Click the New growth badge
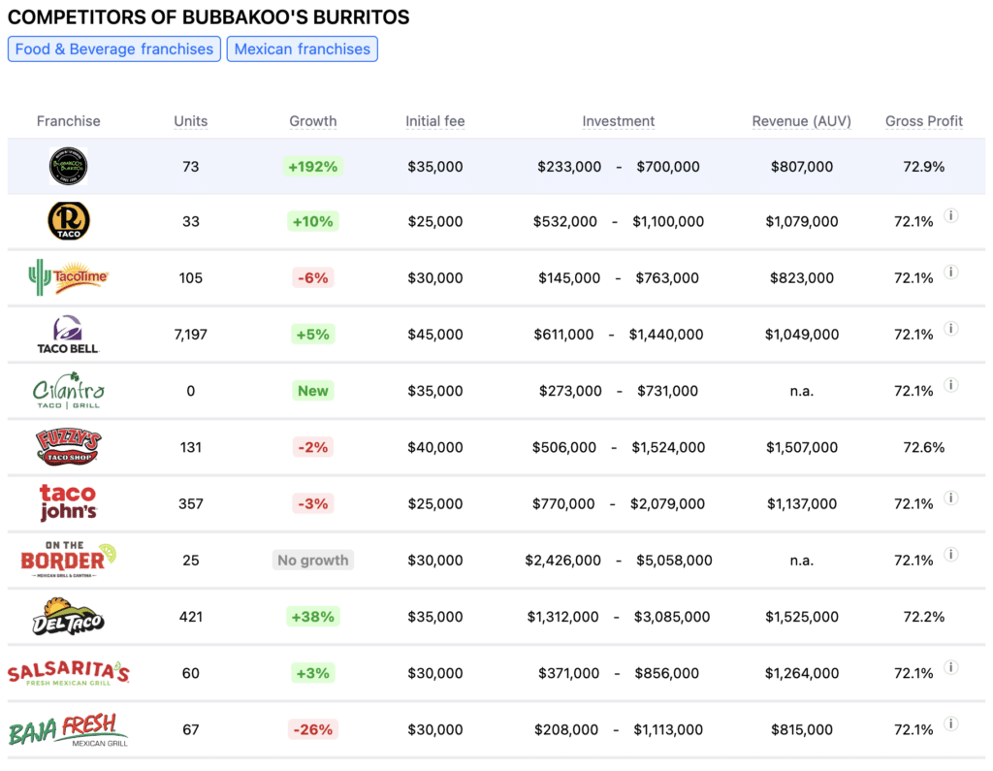The width and height of the screenshot is (993, 771). click(313, 390)
